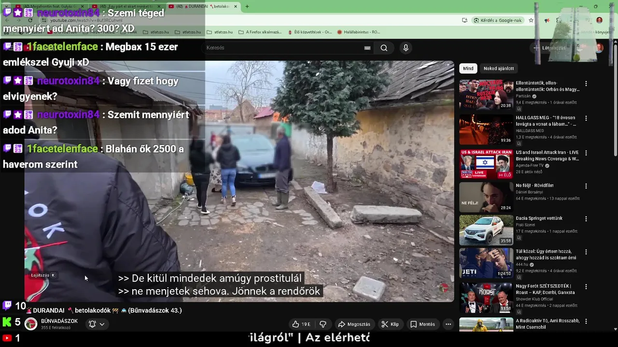Open Halállabirintus - RO... bookmark

(359, 32)
